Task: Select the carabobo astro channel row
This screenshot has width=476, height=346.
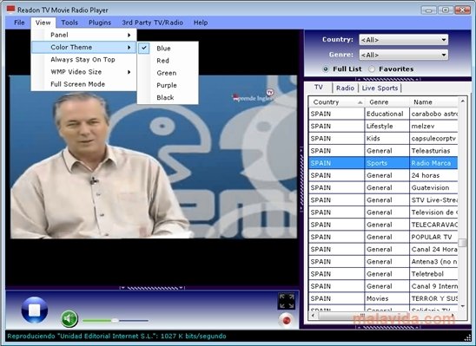Action: [x=383, y=114]
